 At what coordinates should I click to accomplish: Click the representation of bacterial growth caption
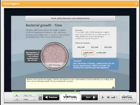33,56
